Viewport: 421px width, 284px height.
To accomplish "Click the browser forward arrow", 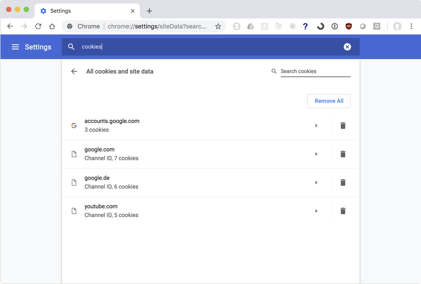I will 24,26.
